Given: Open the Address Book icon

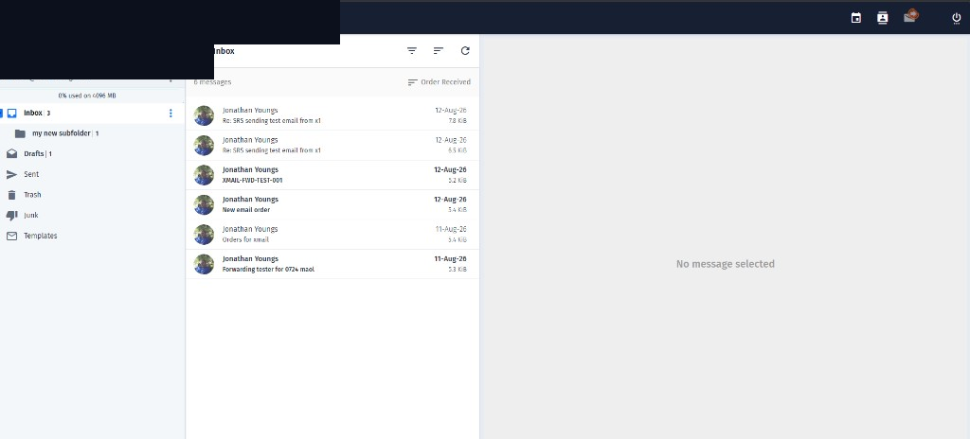Looking at the screenshot, I should click(883, 18).
